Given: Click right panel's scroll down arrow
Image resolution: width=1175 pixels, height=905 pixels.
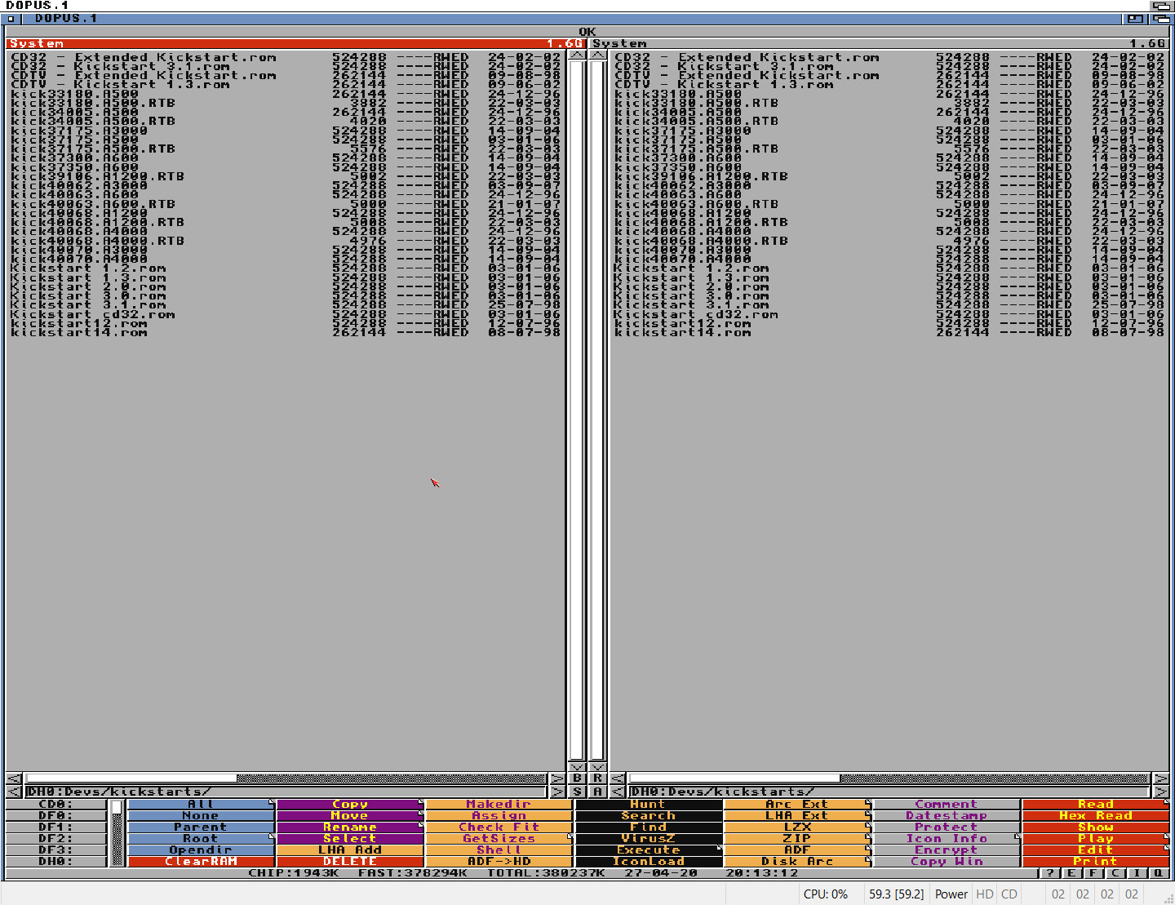Looking at the screenshot, I should coord(597,767).
